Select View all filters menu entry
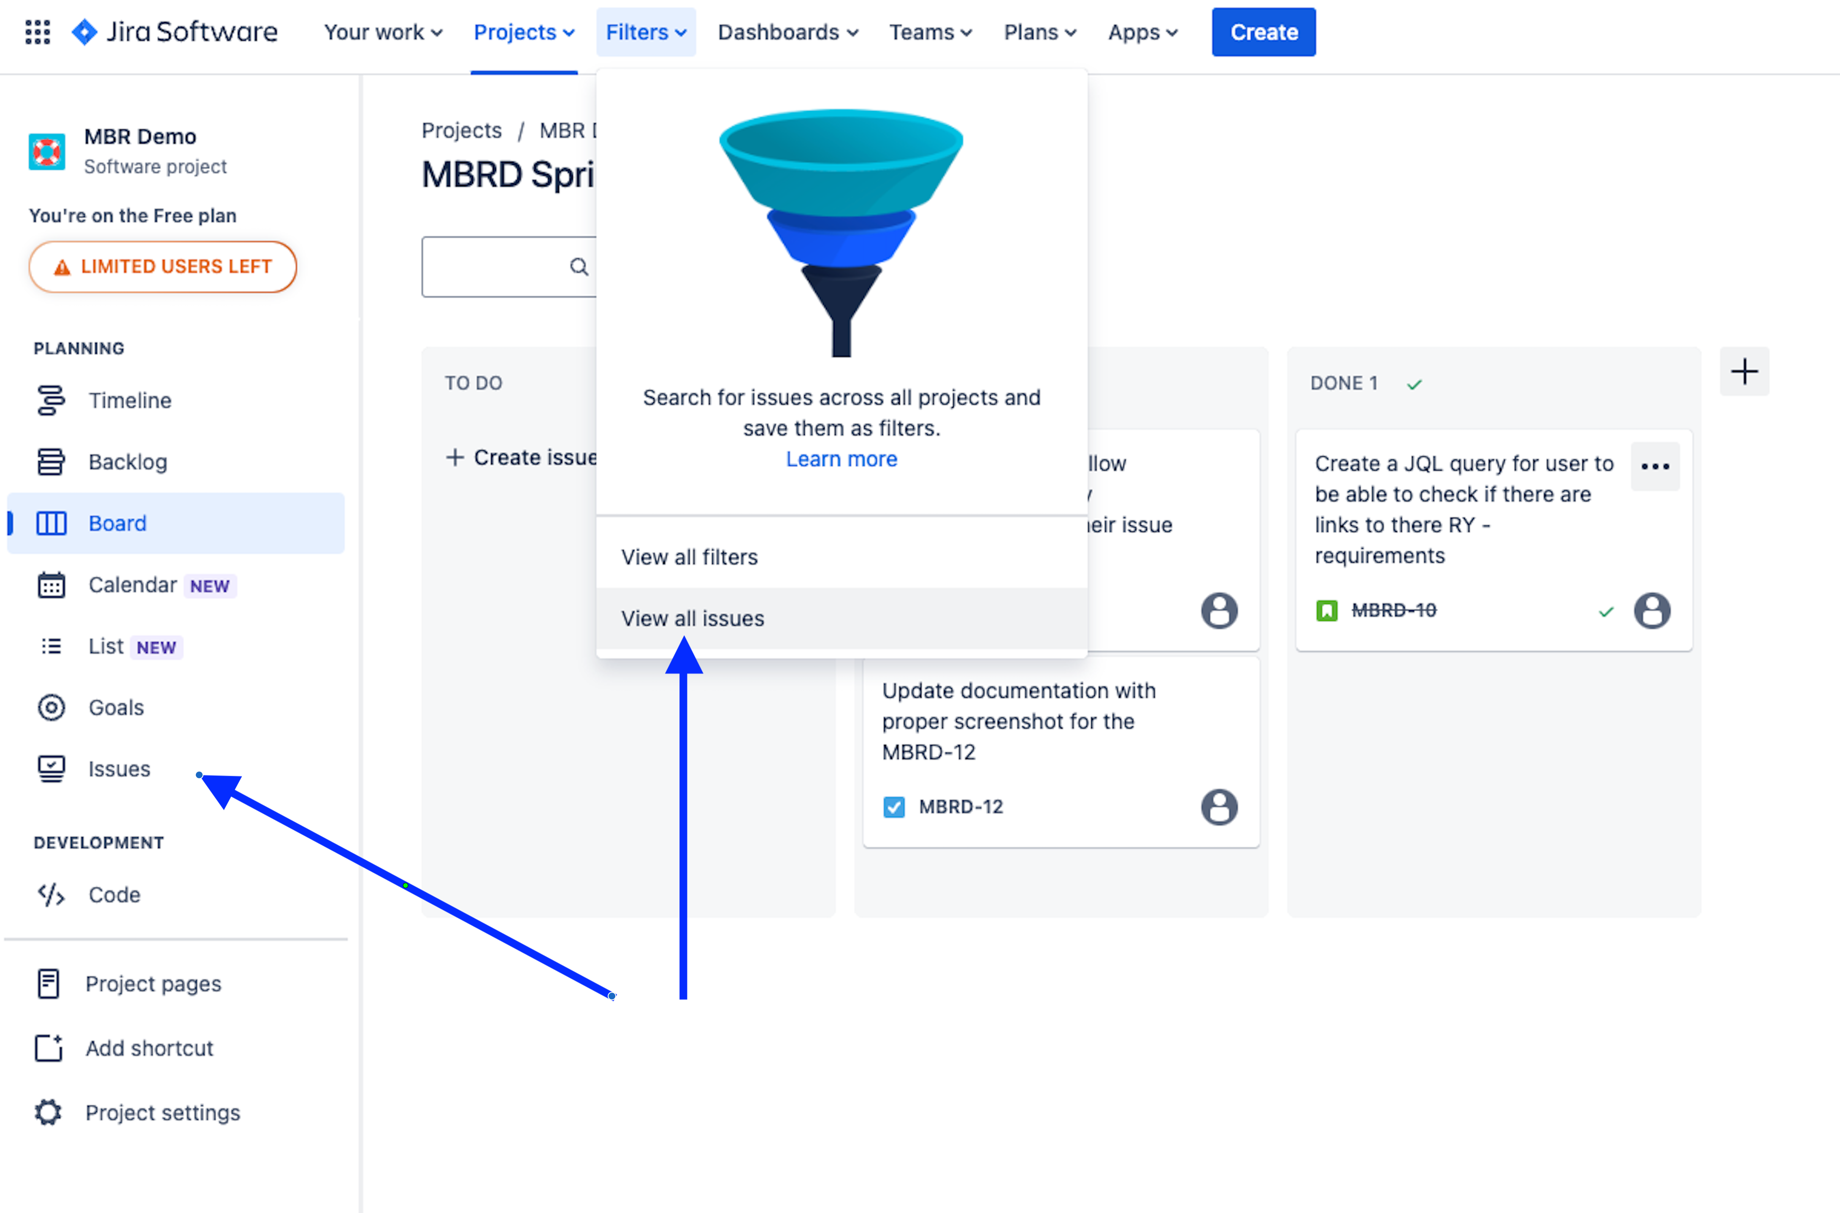The height and width of the screenshot is (1213, 1840). pos(689,557)
